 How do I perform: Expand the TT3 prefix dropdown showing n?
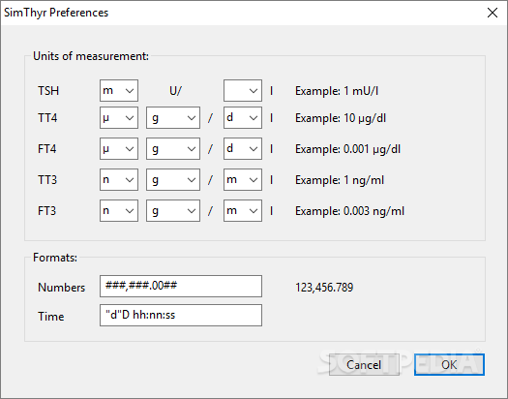(x=119, y=179)
